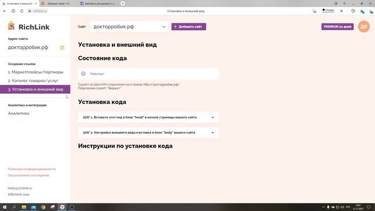Open the browser menu hamburger icon
375x211 pixels.
[x=345, y=4]
